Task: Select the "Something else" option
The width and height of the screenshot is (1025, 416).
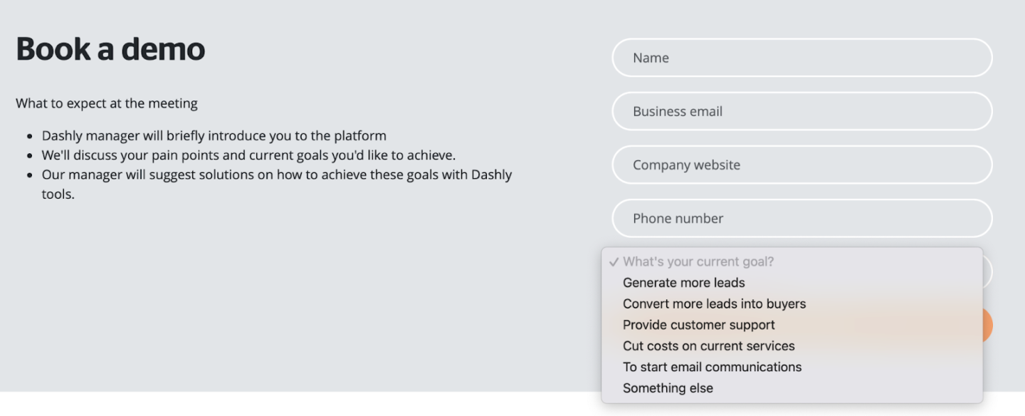Action: [668, 388]
